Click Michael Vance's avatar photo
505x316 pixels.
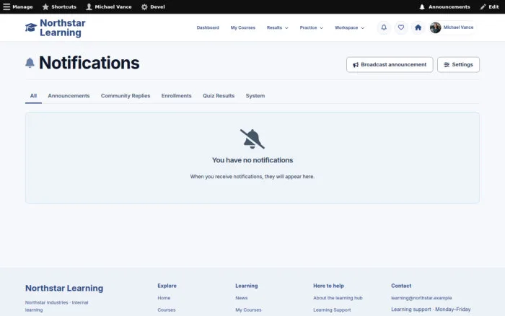coord(435,27)
